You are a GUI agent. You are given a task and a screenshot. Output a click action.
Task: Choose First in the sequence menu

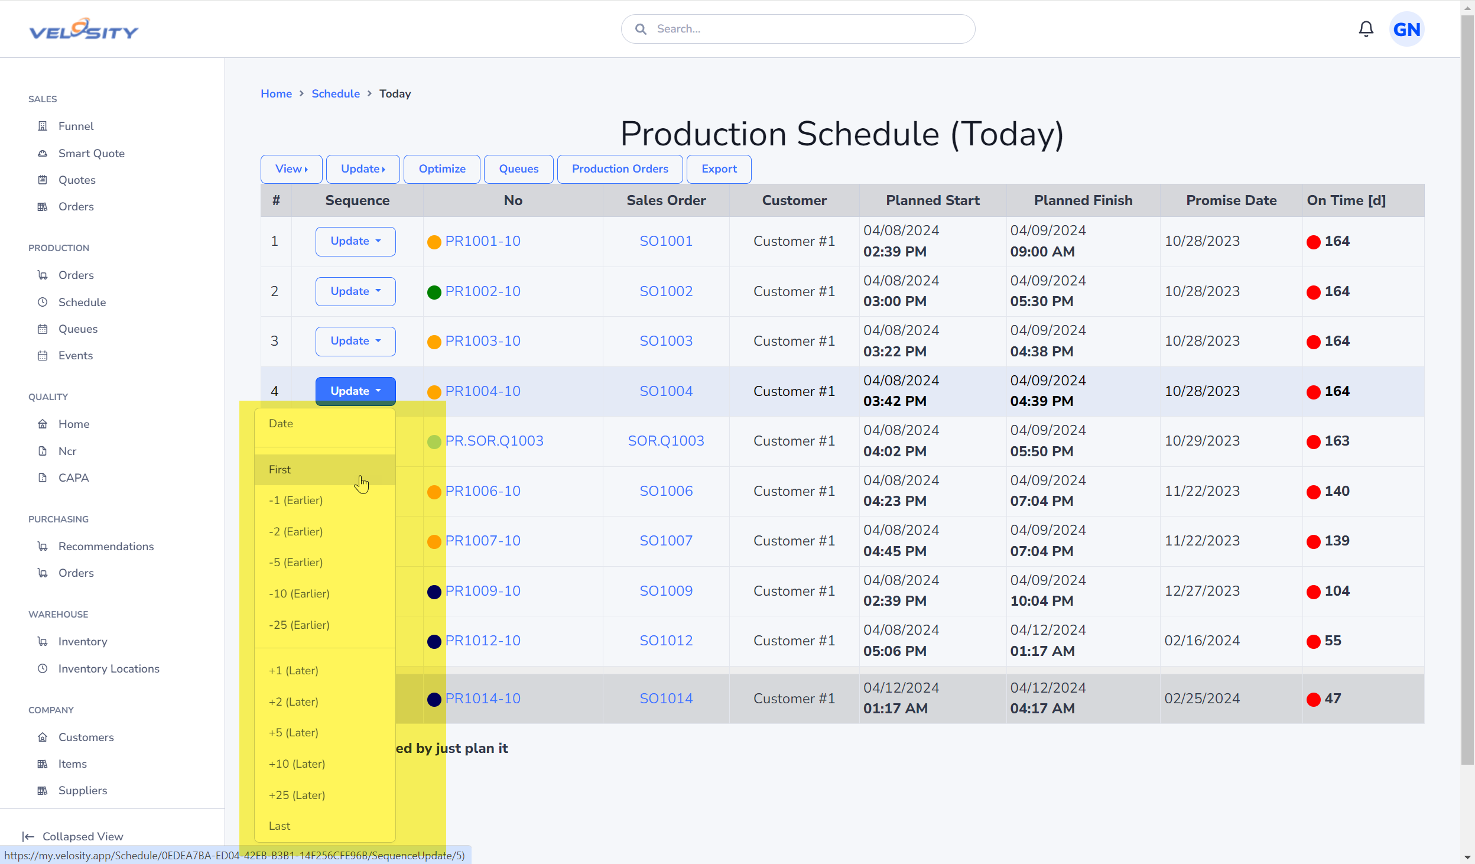pos(325,469)
